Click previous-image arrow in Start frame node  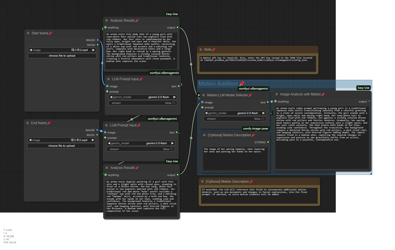[x=30, y=50]
